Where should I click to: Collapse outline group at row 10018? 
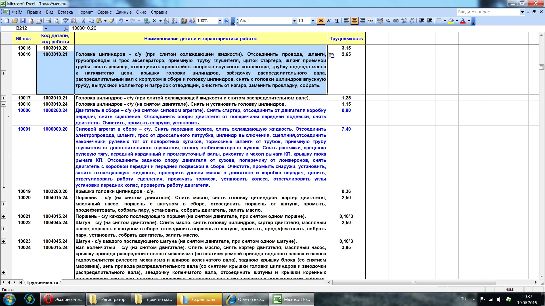pos(4,104)
